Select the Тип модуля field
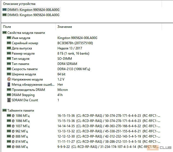Viewport: 173px width, 152px height. (x=21, y=59)
